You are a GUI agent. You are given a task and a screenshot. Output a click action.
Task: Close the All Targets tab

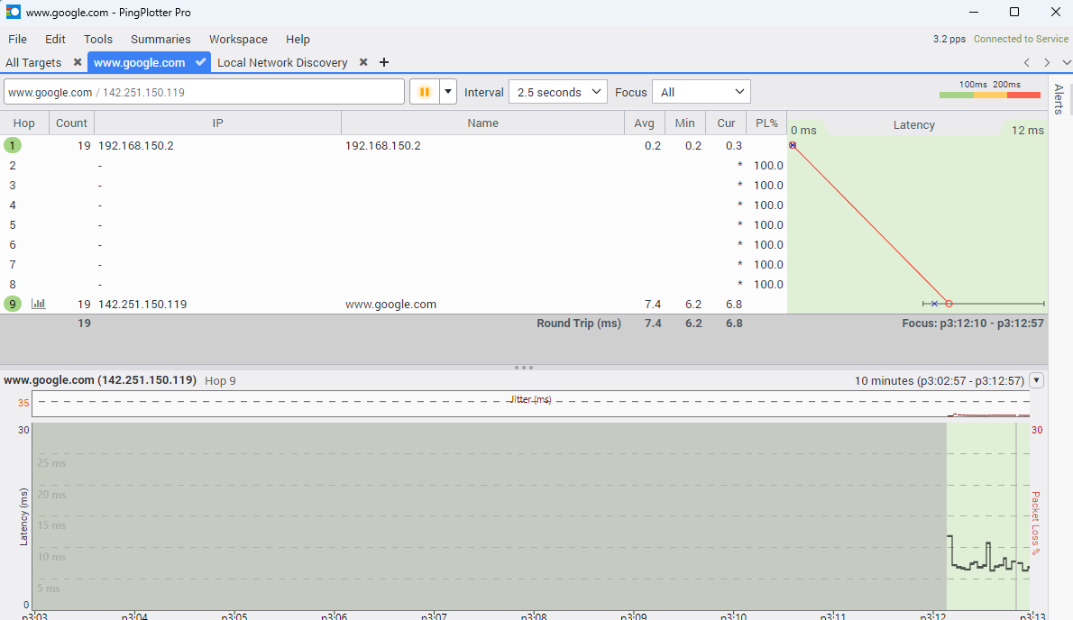pyautogui.click(x=78, y=62)
